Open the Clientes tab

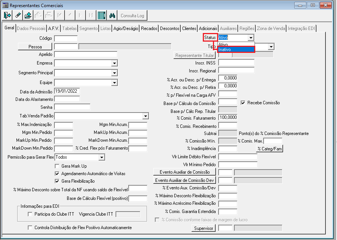(189, 28)
